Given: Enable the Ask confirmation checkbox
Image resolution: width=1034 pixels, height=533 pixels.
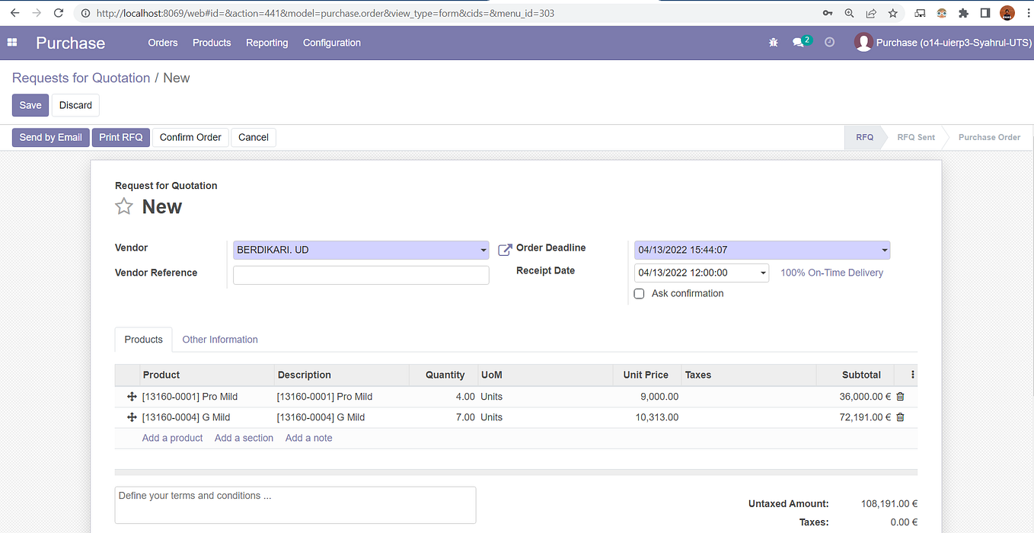Looking at the screenshot, I should 639,293.
